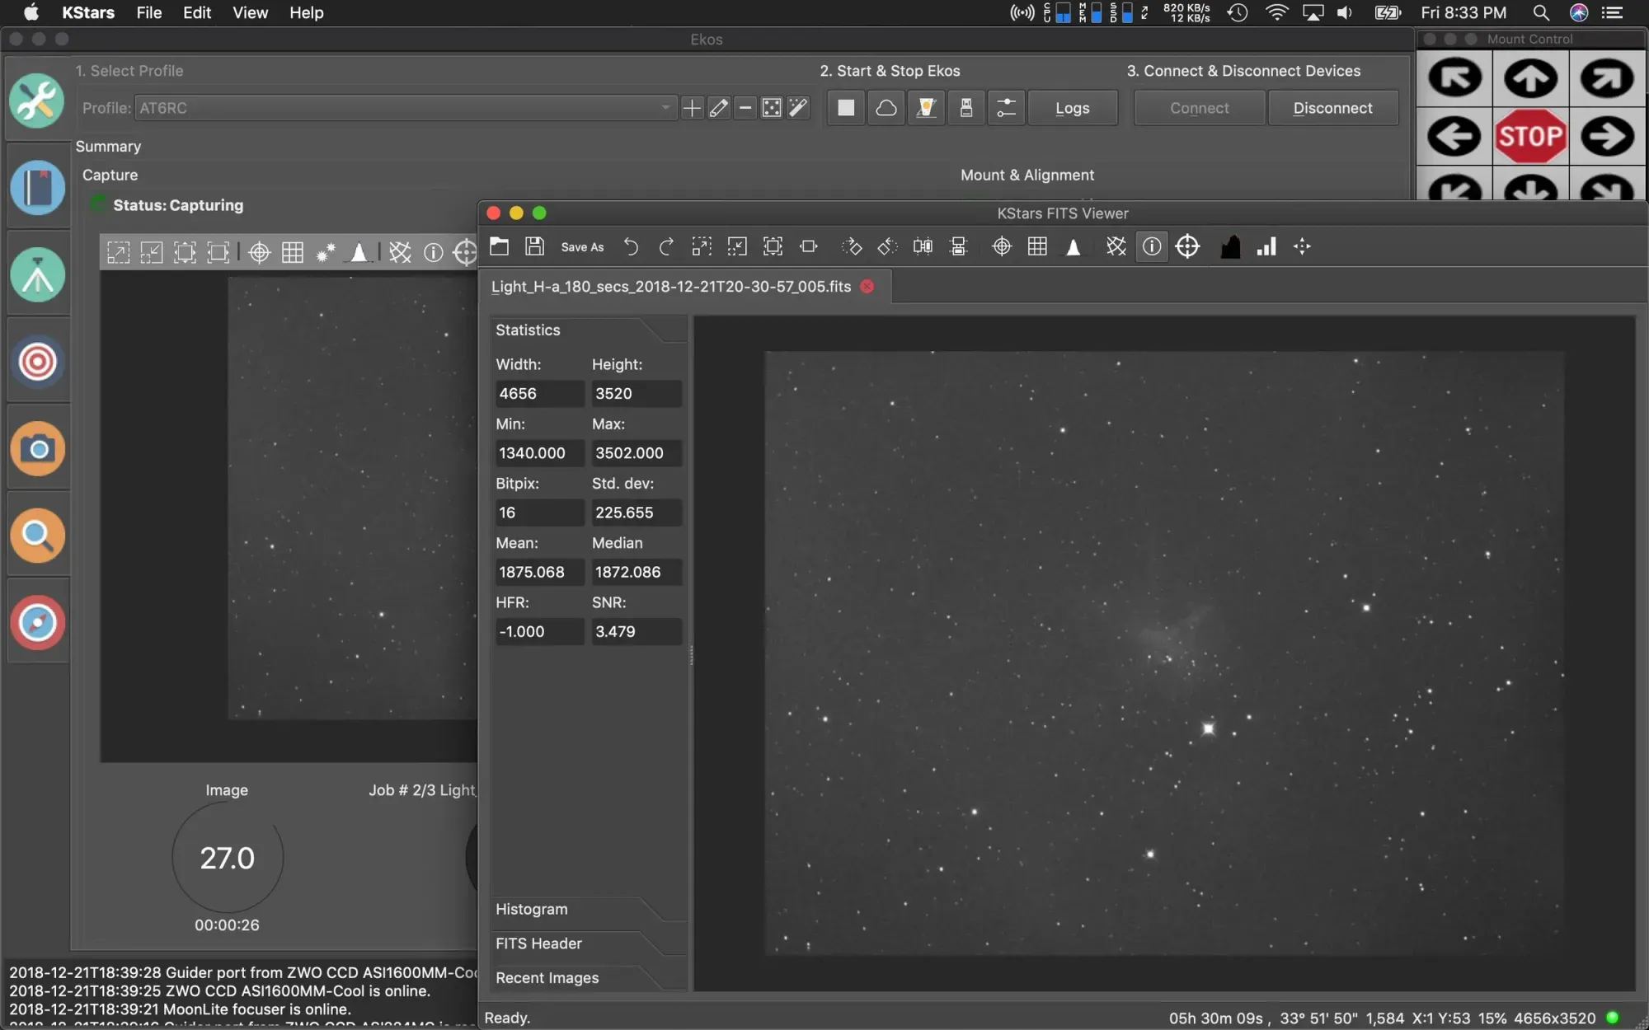Toggle the highlighted info statistics button
Viewport: 1649px width, 1030px height.
(1152, 246)
